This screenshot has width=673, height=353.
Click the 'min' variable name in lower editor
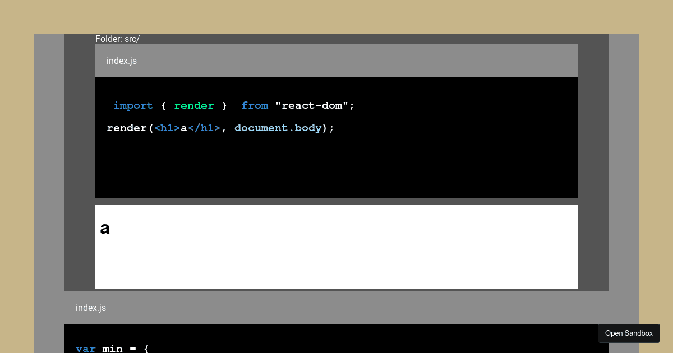112,349
